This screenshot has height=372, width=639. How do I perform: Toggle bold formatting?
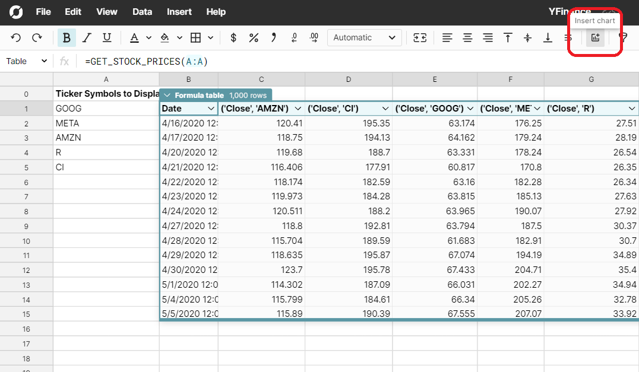click(66, 37)
